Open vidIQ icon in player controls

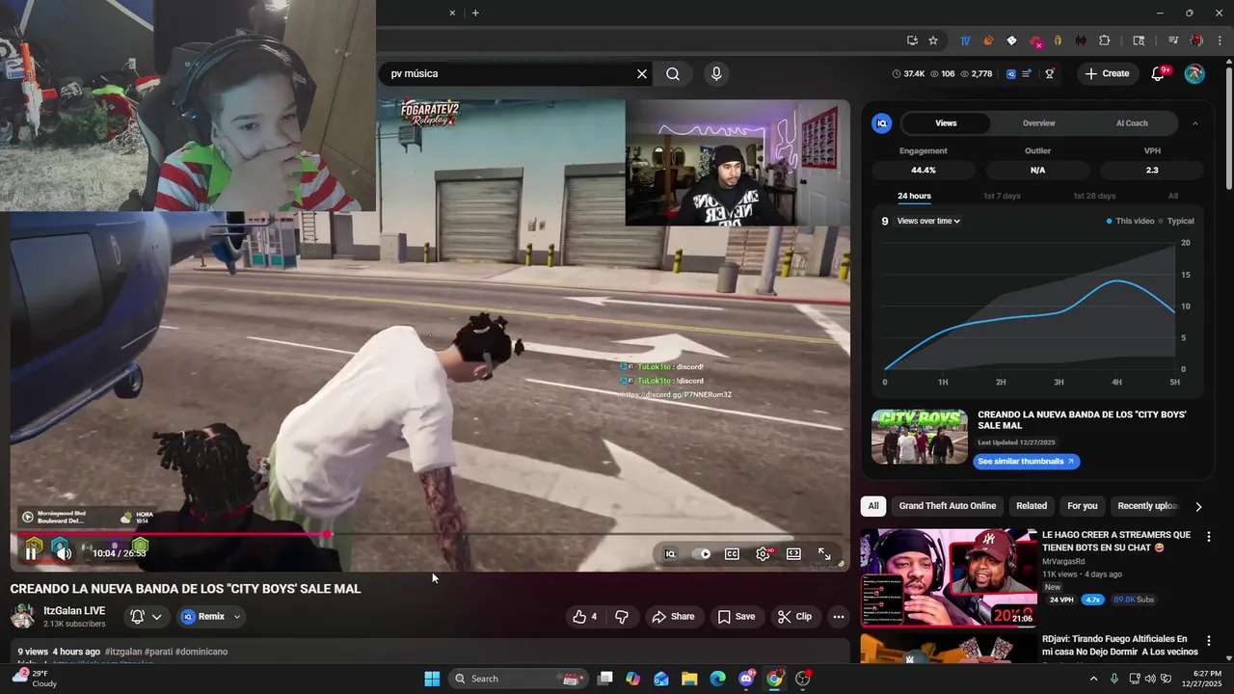[x=670, y=554]
